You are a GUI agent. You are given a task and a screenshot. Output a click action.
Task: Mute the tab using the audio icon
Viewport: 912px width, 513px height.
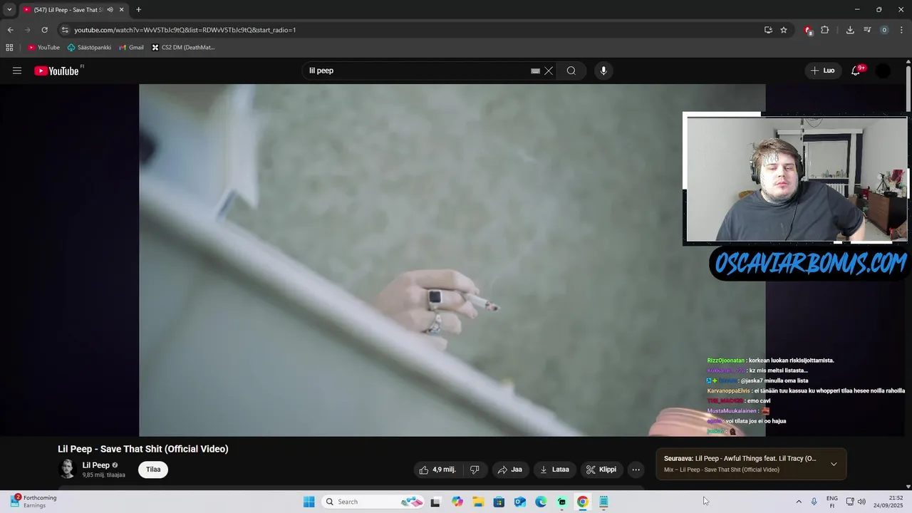(110, 10)
